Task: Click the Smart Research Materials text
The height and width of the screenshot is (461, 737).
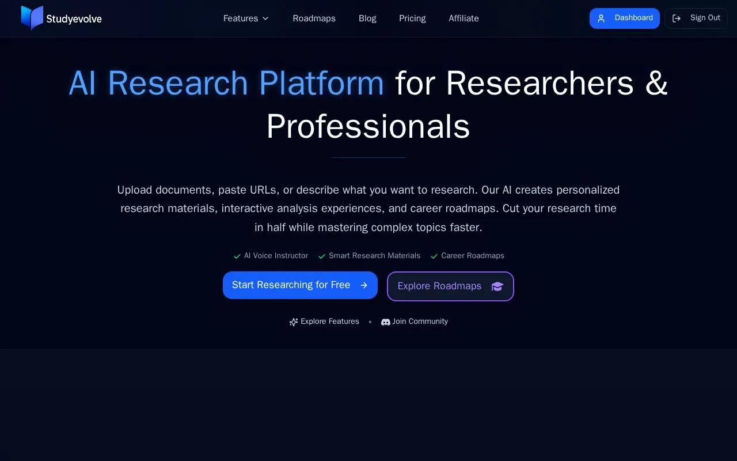Action: [374, 256]
